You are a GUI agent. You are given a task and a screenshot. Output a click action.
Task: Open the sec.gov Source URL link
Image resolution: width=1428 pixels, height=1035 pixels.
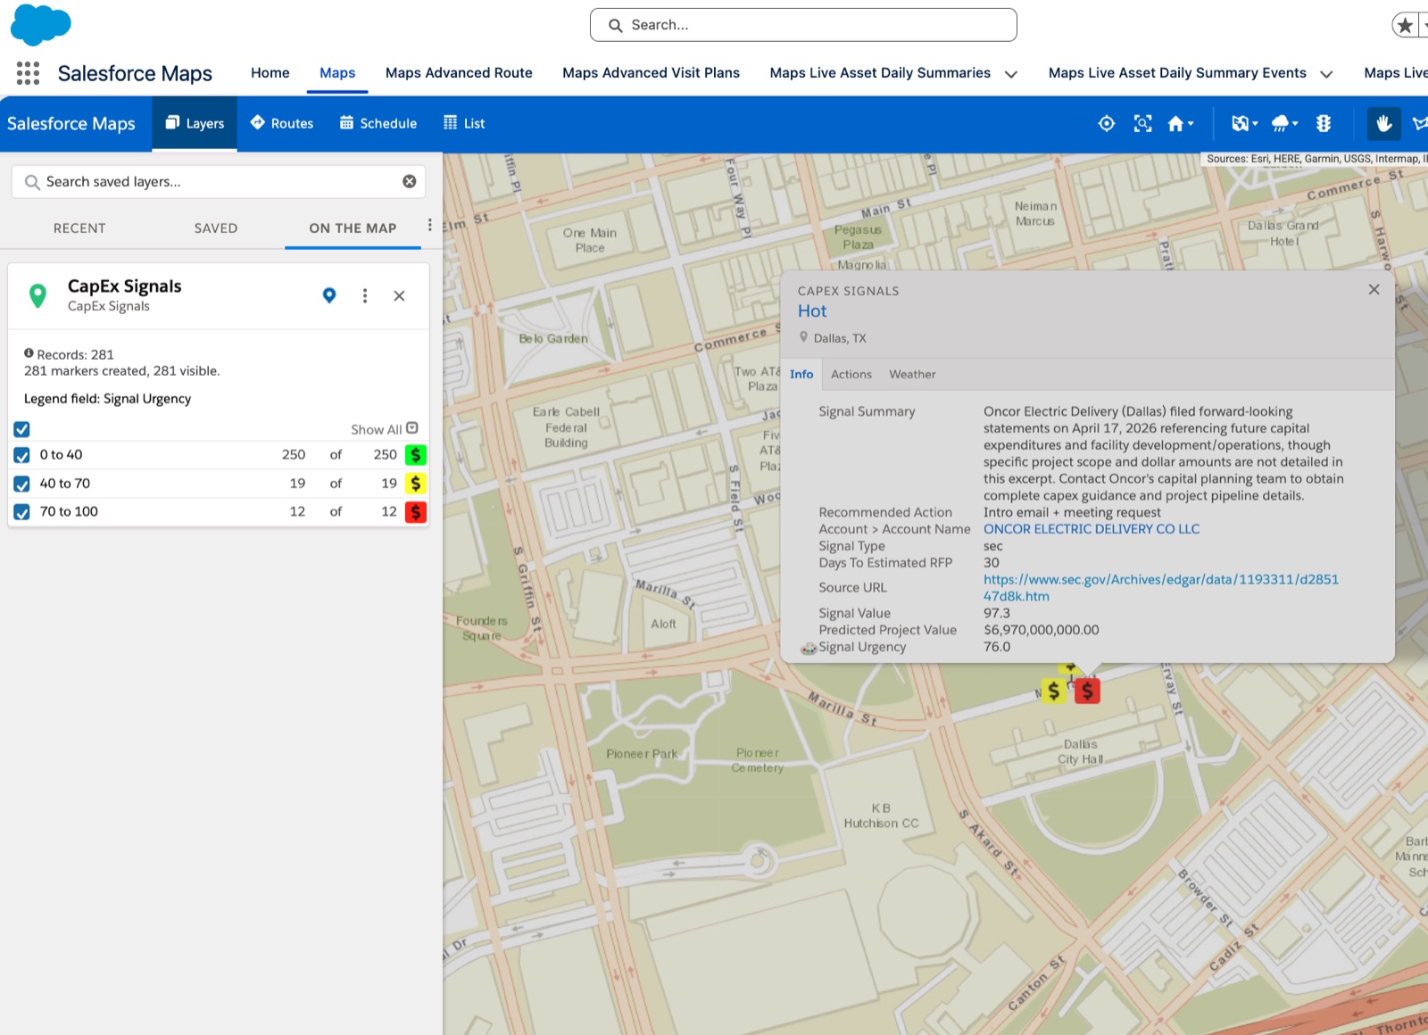(x=1161, y=588)
